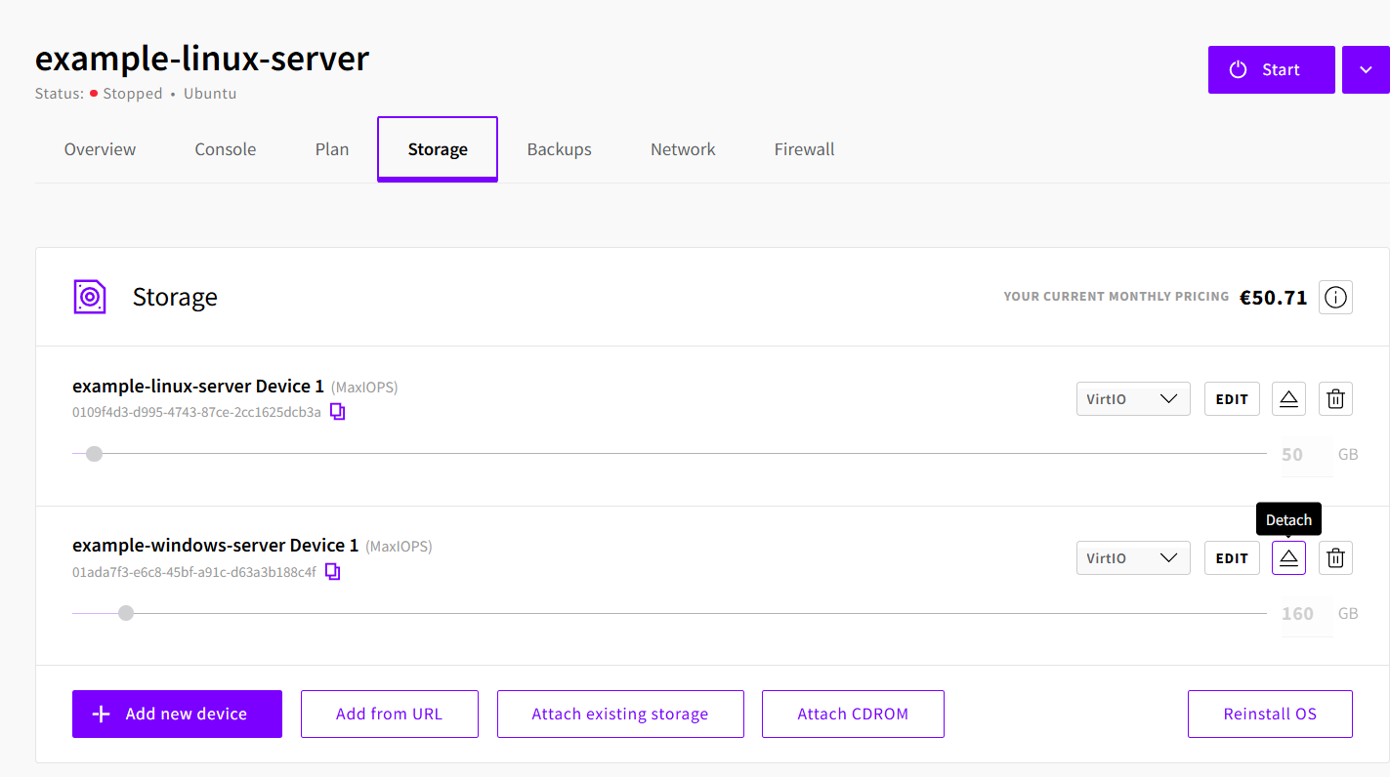This screenshot has width=1390, height=777.
Task: Start the example-linux-server
Action: click(1271, 70)
